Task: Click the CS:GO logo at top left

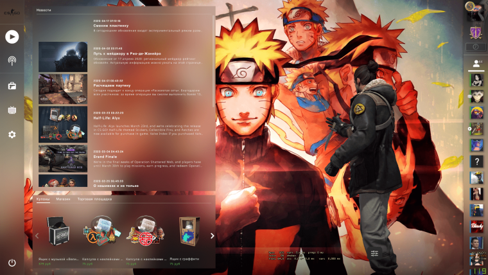Action: (12, 10)
